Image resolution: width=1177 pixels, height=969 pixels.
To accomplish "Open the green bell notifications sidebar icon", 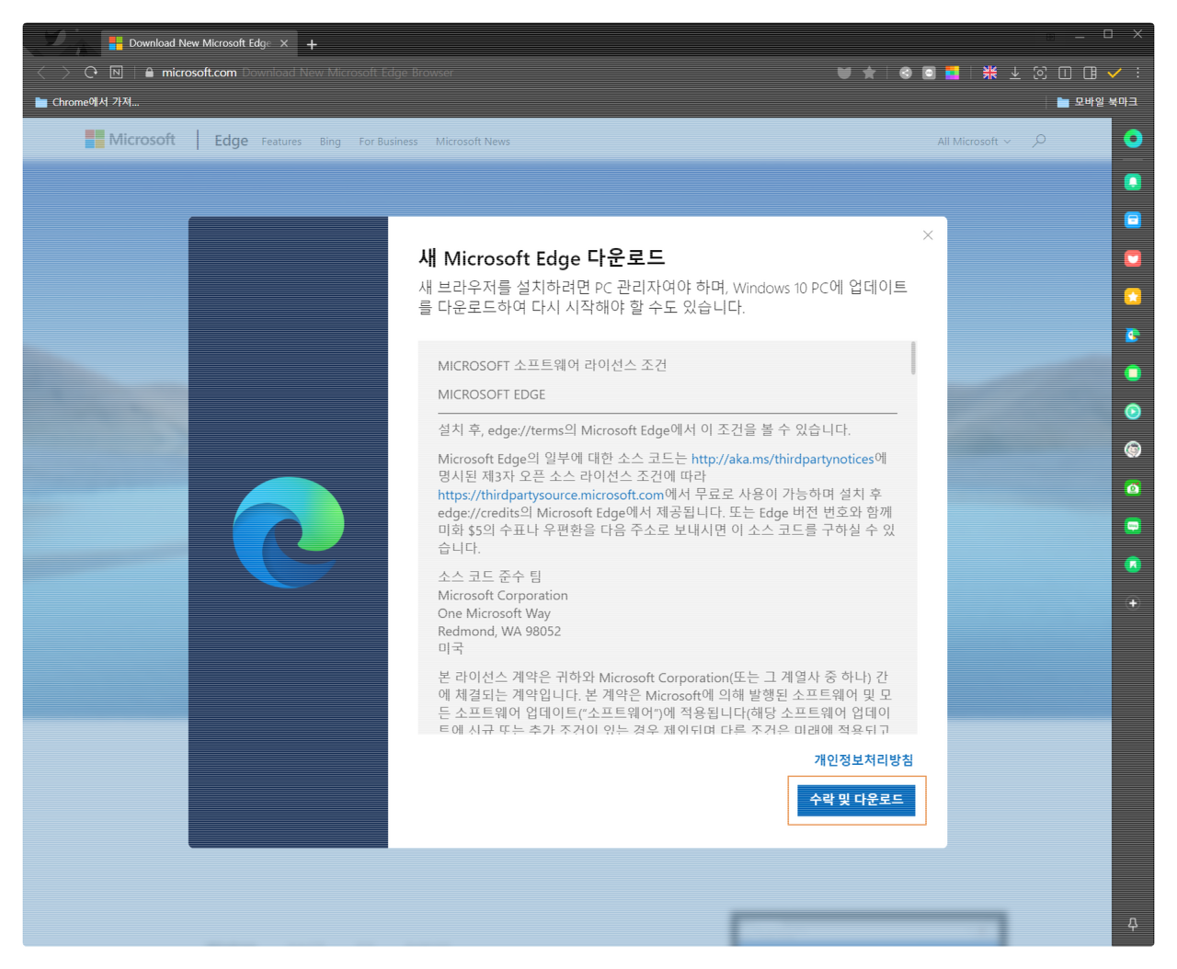I will (x=1133, y=182).
